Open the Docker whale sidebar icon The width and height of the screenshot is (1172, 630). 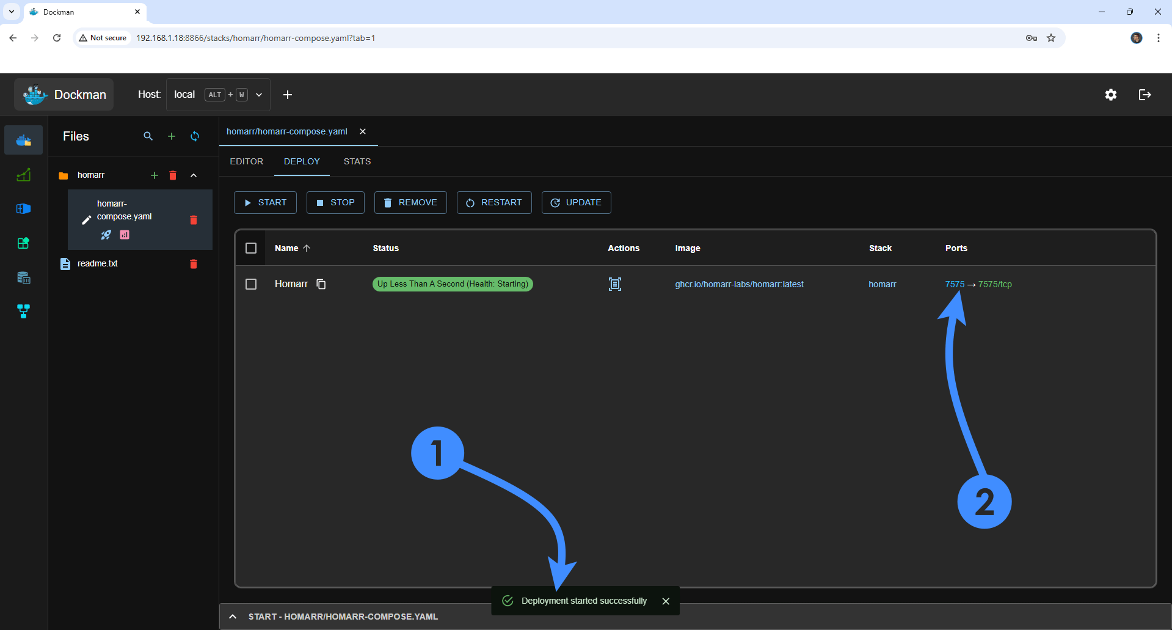click(x=24, y=141)
